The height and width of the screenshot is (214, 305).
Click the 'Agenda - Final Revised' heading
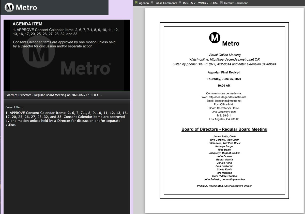pyautogui.click(x=224, y=73)
